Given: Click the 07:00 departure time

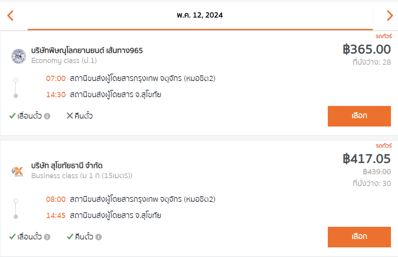Looking at the screenshot, I should (x=56, y=78).
